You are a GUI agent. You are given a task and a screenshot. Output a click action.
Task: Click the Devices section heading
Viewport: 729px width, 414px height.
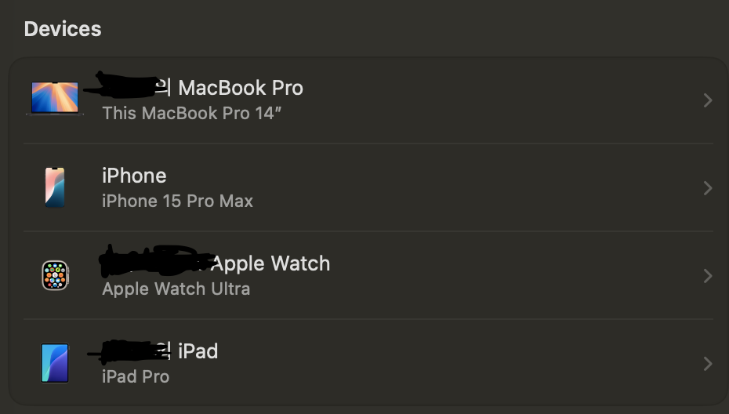click(63, 29)
